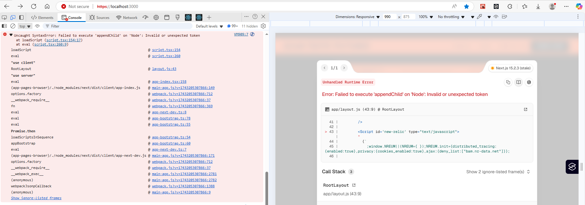
Task: Reload the page
Action: click(x=34, y=6)
